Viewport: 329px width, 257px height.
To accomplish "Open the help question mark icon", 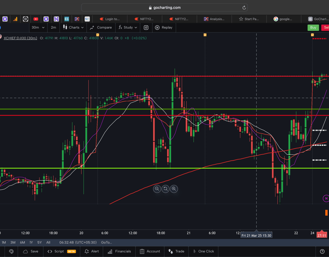I will [x=322, y=251].
